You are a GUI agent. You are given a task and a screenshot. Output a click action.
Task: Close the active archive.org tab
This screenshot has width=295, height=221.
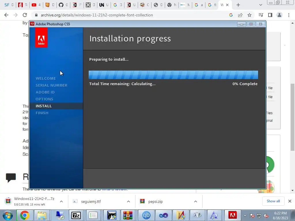coord(227,5)
